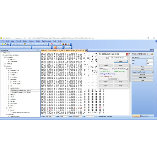
Task: Click the Apply button
Action: point(121,62)
